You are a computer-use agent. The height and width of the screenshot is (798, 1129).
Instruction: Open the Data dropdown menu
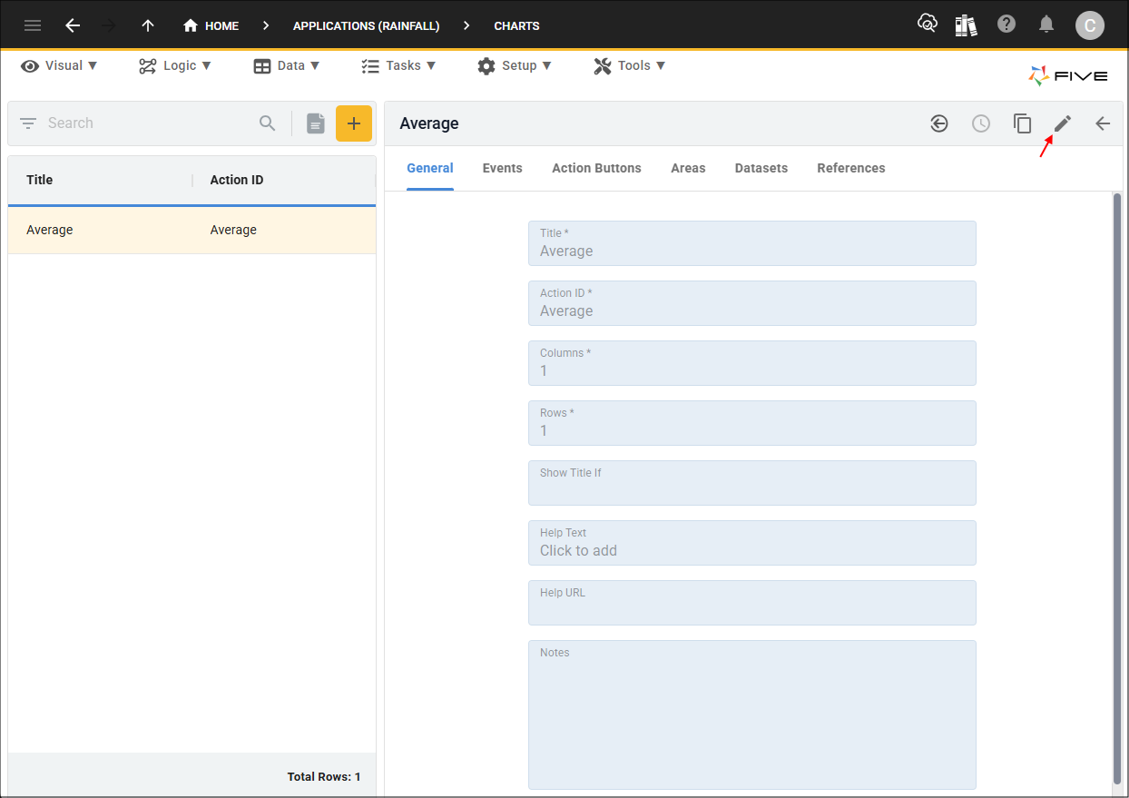[x=287, y=65]
